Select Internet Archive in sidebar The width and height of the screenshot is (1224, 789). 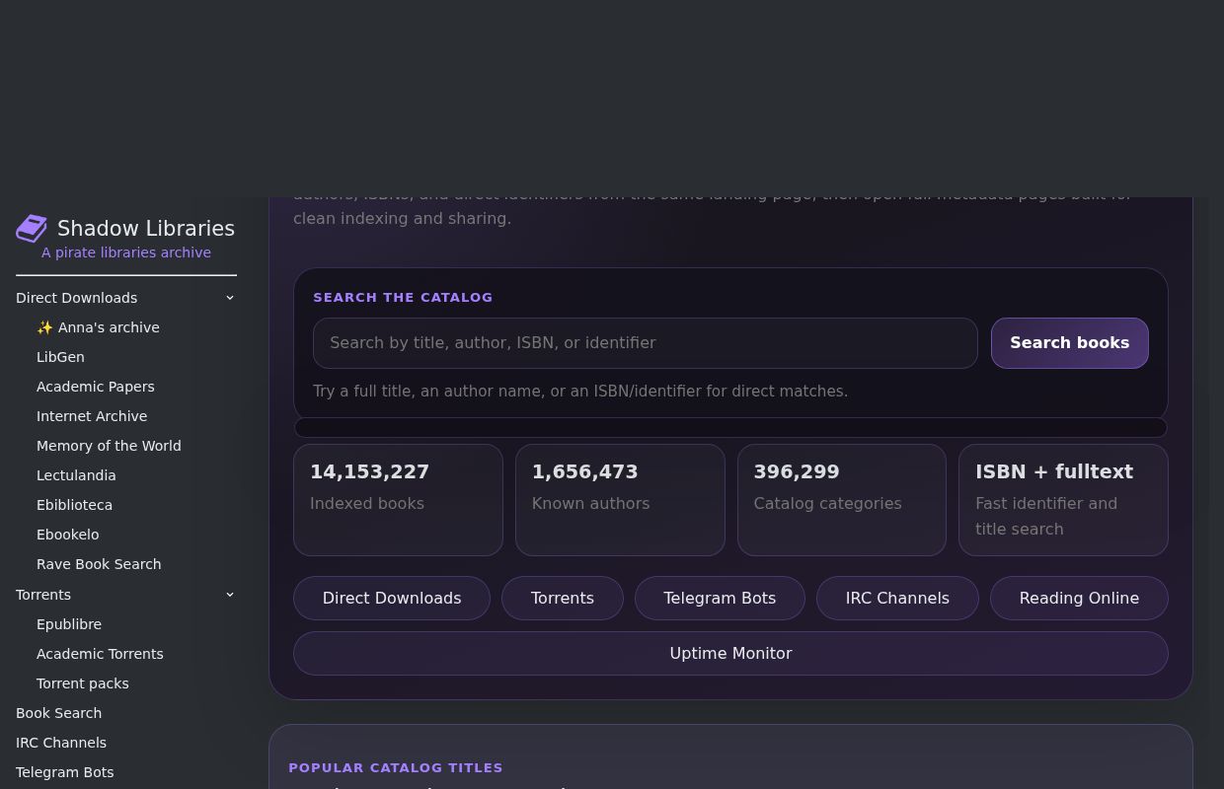[92, 416]
